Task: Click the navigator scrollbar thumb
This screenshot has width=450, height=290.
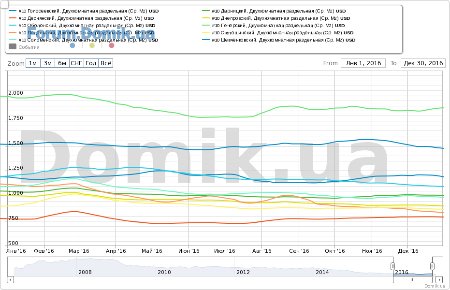Action: (x=412, y=279)
